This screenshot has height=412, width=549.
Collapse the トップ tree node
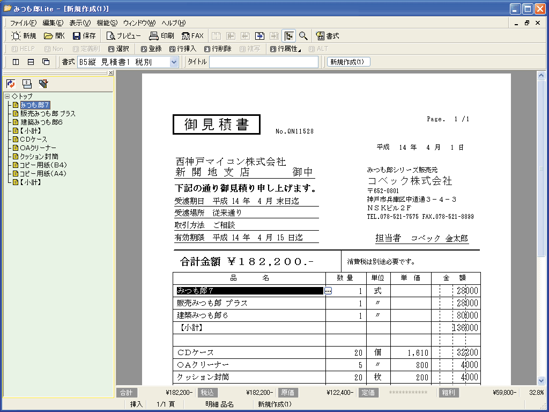point(7,97)
